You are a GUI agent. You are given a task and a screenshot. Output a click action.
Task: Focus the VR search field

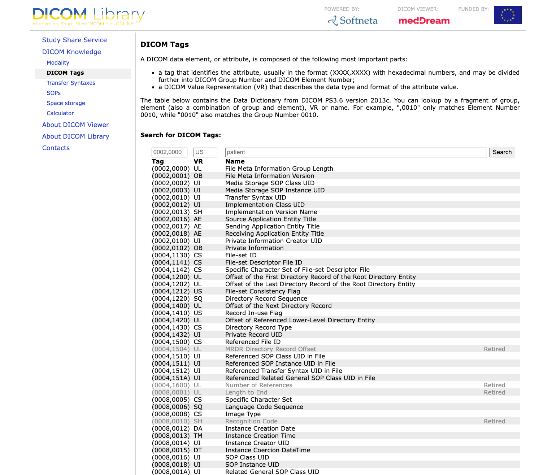205,152
